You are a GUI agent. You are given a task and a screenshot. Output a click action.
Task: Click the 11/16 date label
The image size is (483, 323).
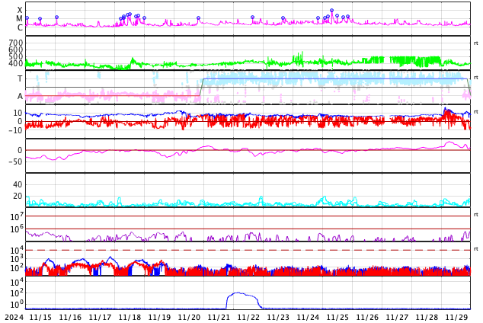point(70,318)
